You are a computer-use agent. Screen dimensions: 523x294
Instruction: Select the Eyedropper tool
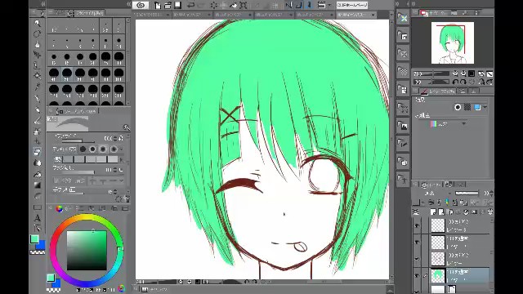(38, 87)
